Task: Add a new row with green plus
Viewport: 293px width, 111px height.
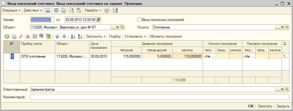Action: tap(7, 37)
